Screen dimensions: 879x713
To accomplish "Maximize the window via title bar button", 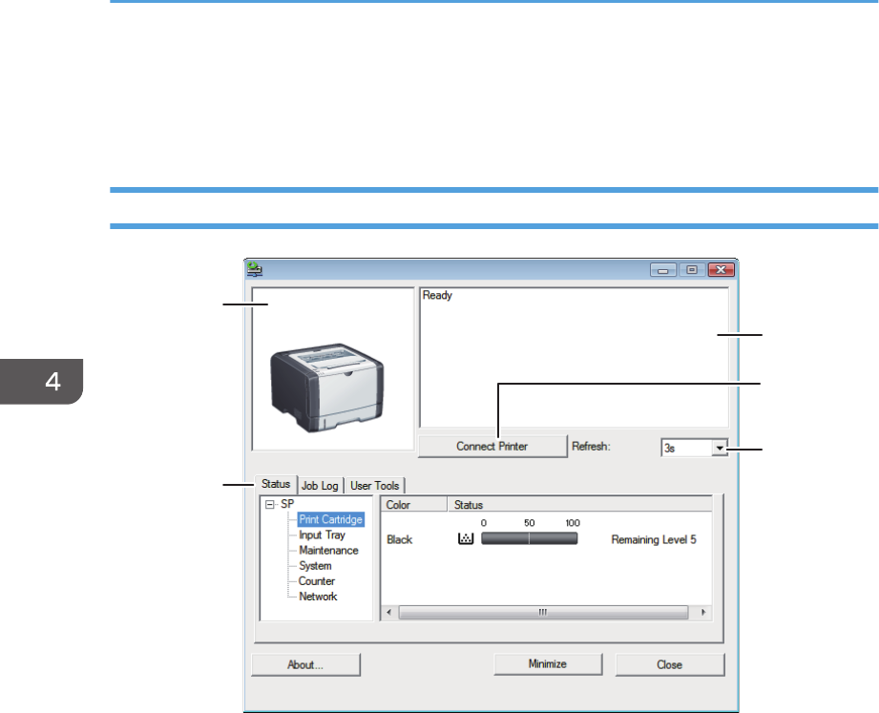I will pos(692,270).
